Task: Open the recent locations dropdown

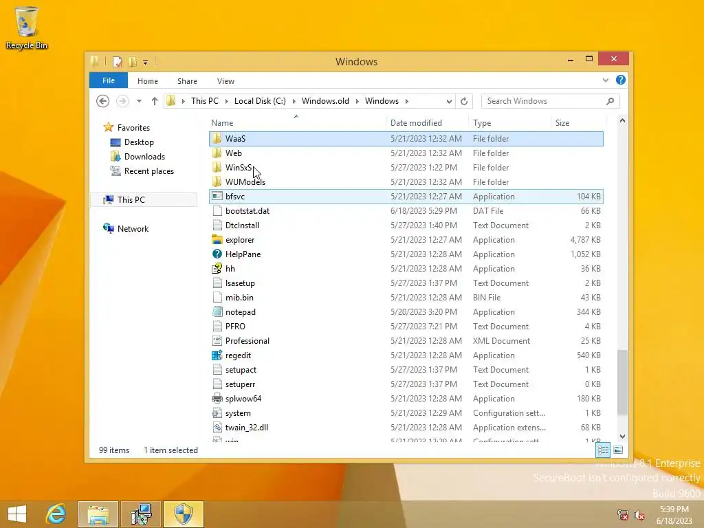Action: 139,102
